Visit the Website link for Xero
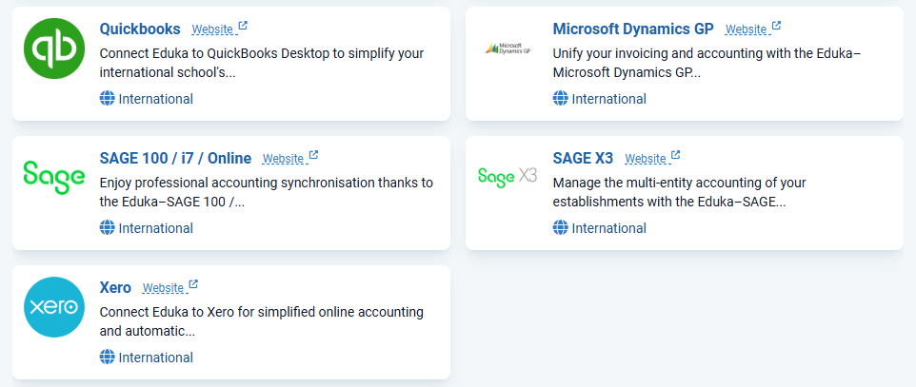Screen dimensions: 916x387 click(164, 288)
